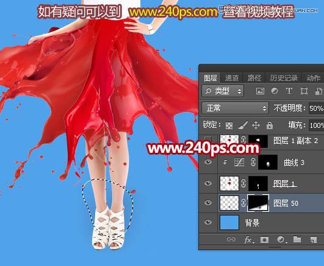This screenshot has width=324, height=266.
Task: Select layer name 图层 1
Action: 285,183
